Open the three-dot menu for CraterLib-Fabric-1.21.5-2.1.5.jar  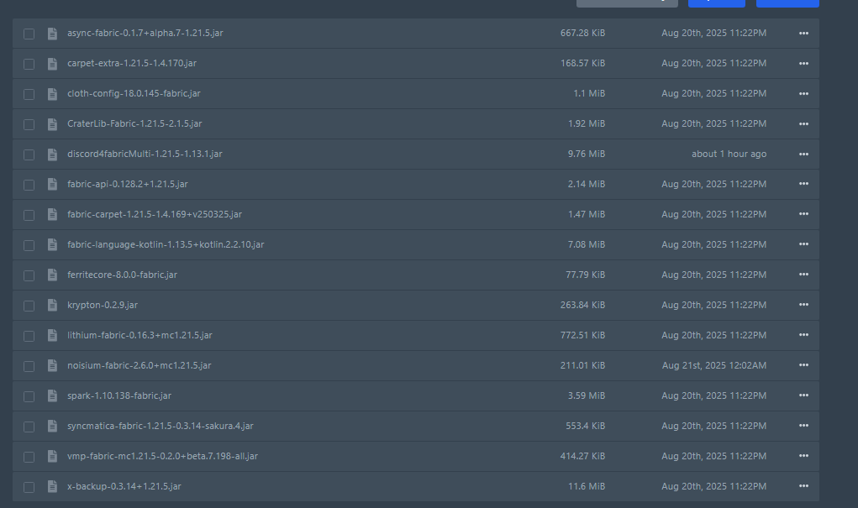[803, 124]
